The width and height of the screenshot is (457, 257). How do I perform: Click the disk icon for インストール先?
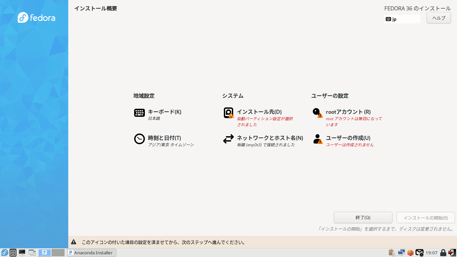(229, 113)
